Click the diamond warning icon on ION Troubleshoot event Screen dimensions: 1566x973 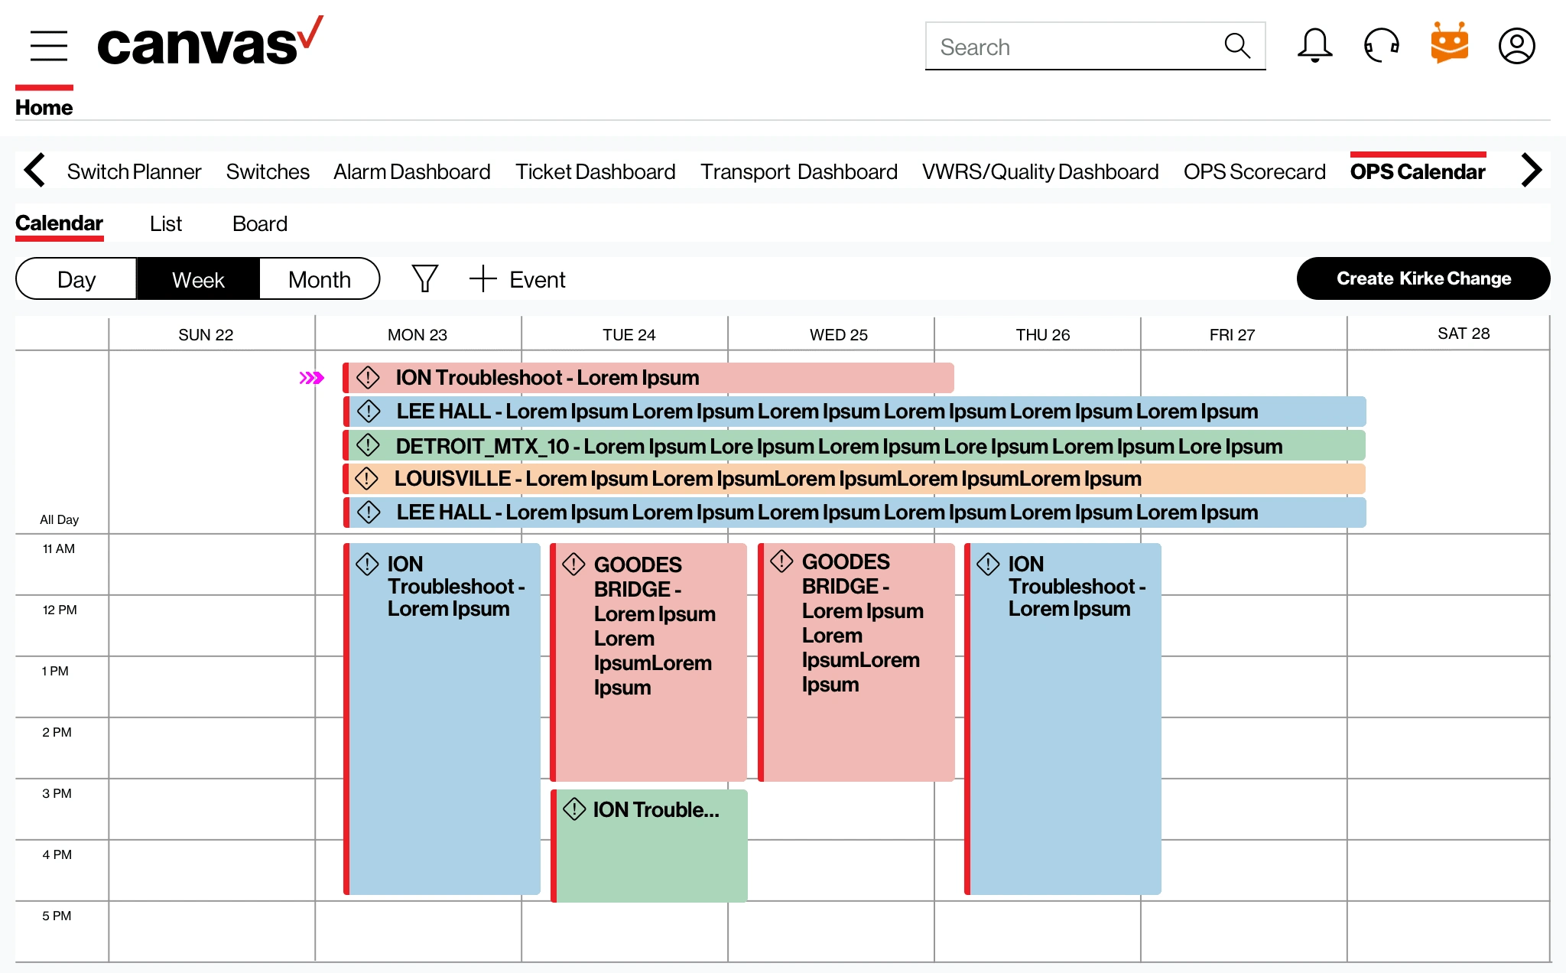pyautogui.click(x=371, y=376)
